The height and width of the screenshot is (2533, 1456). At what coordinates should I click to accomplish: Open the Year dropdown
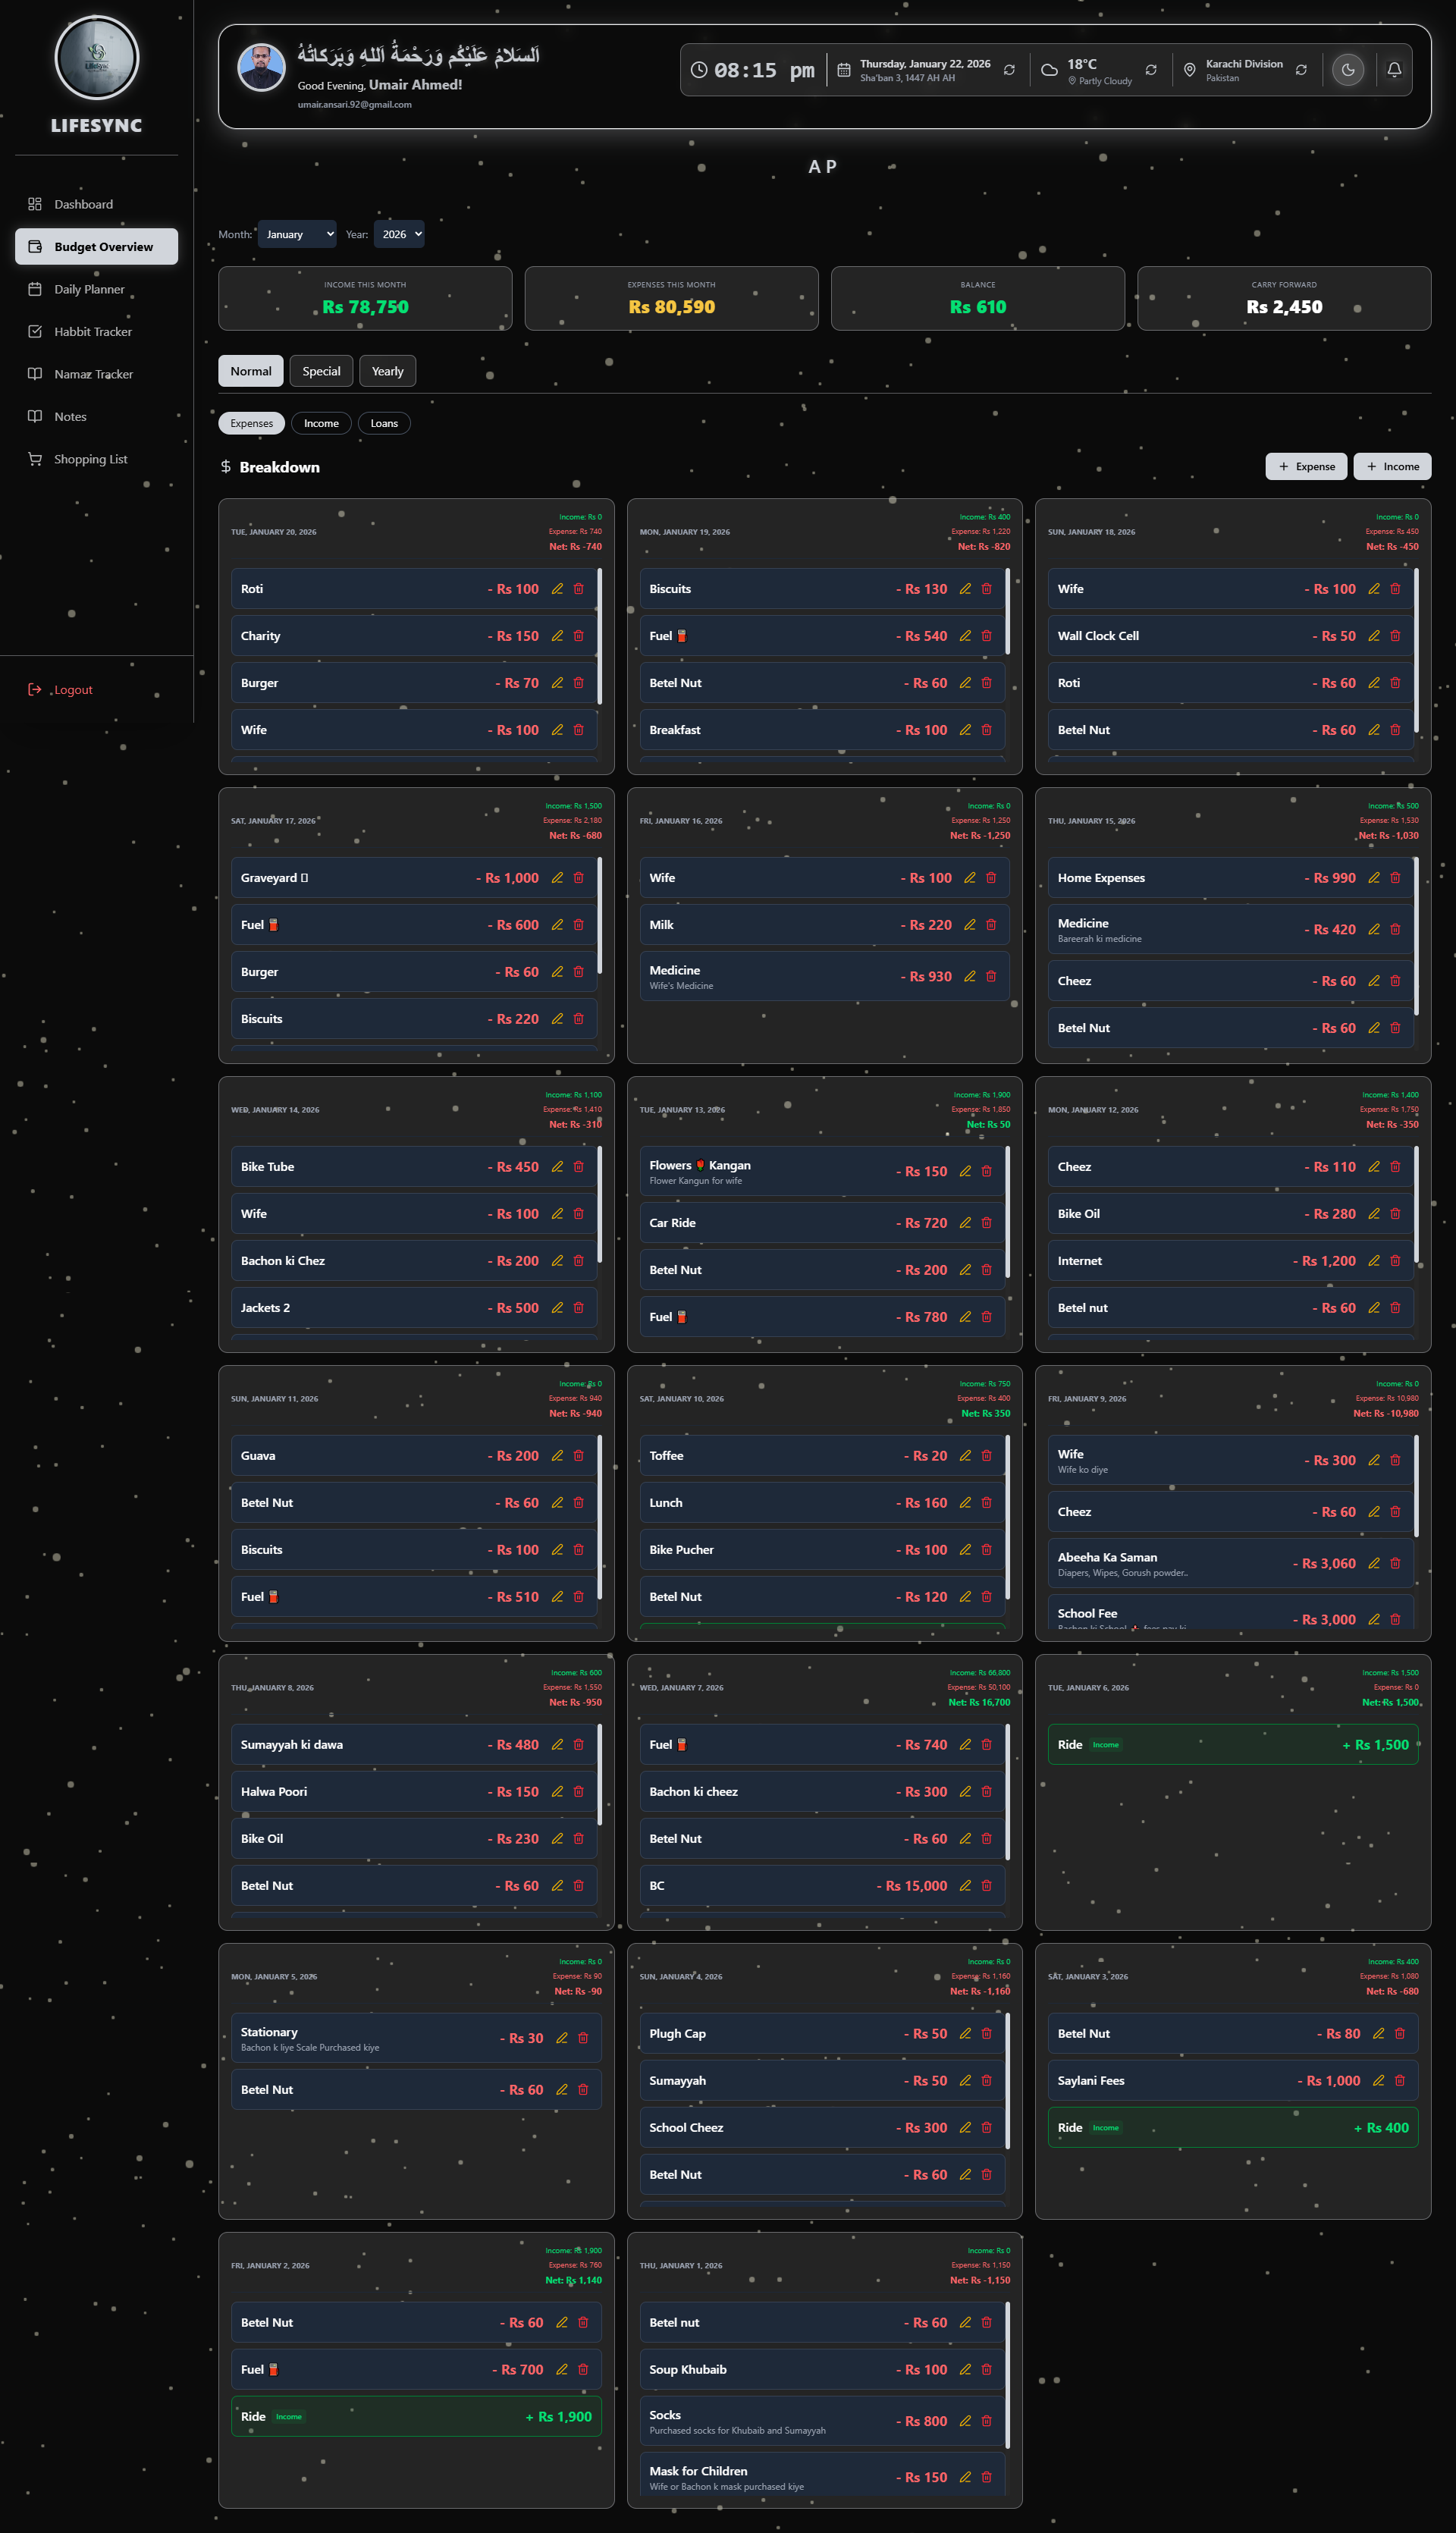399,234
